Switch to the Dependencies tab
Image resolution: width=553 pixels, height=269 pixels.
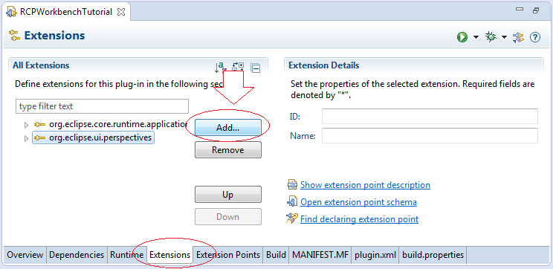point(77,255)
